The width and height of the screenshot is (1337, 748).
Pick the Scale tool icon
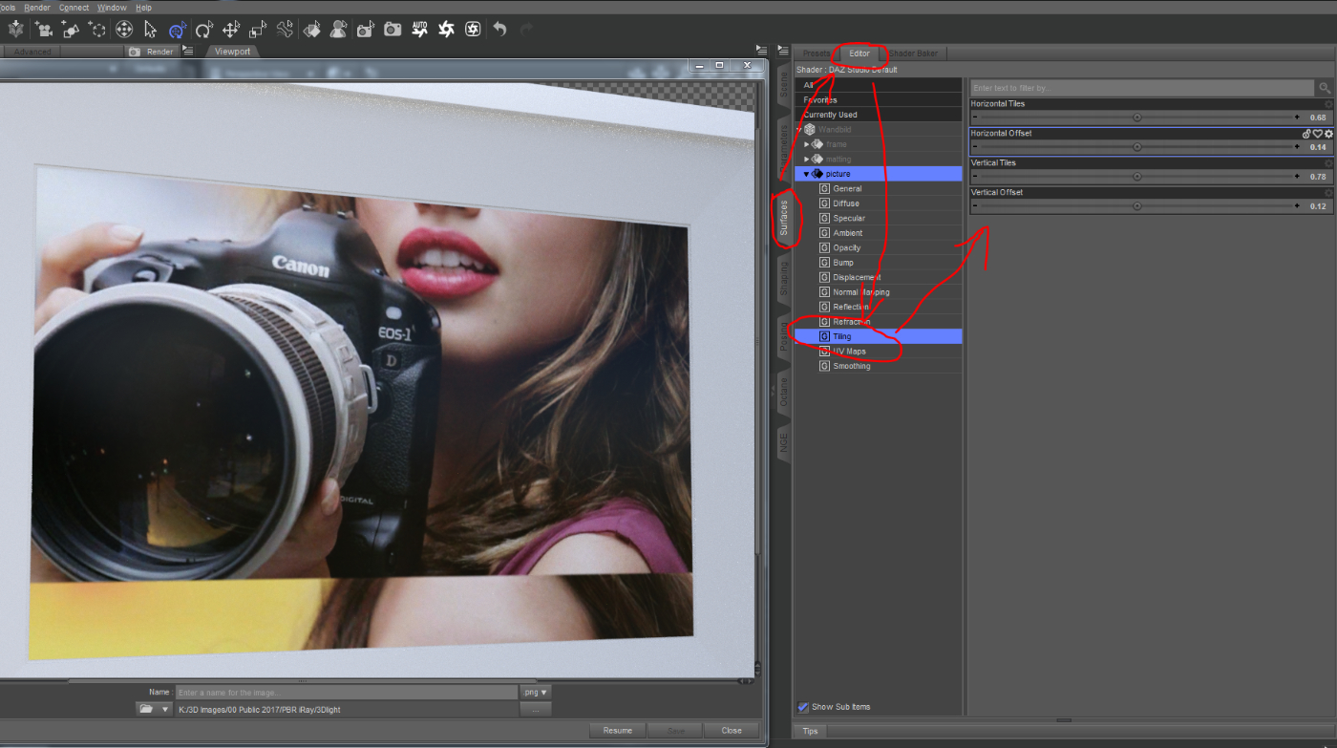coord(258,31)
